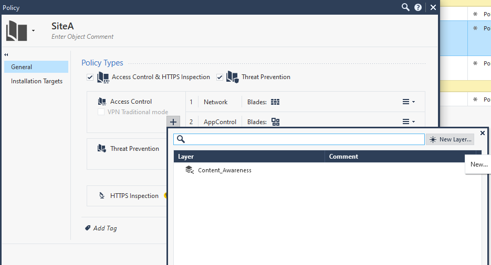This screenshot has height=265, width=491.
Task: Open the AppControl layer options menu
Action: [x=408, y=122]
